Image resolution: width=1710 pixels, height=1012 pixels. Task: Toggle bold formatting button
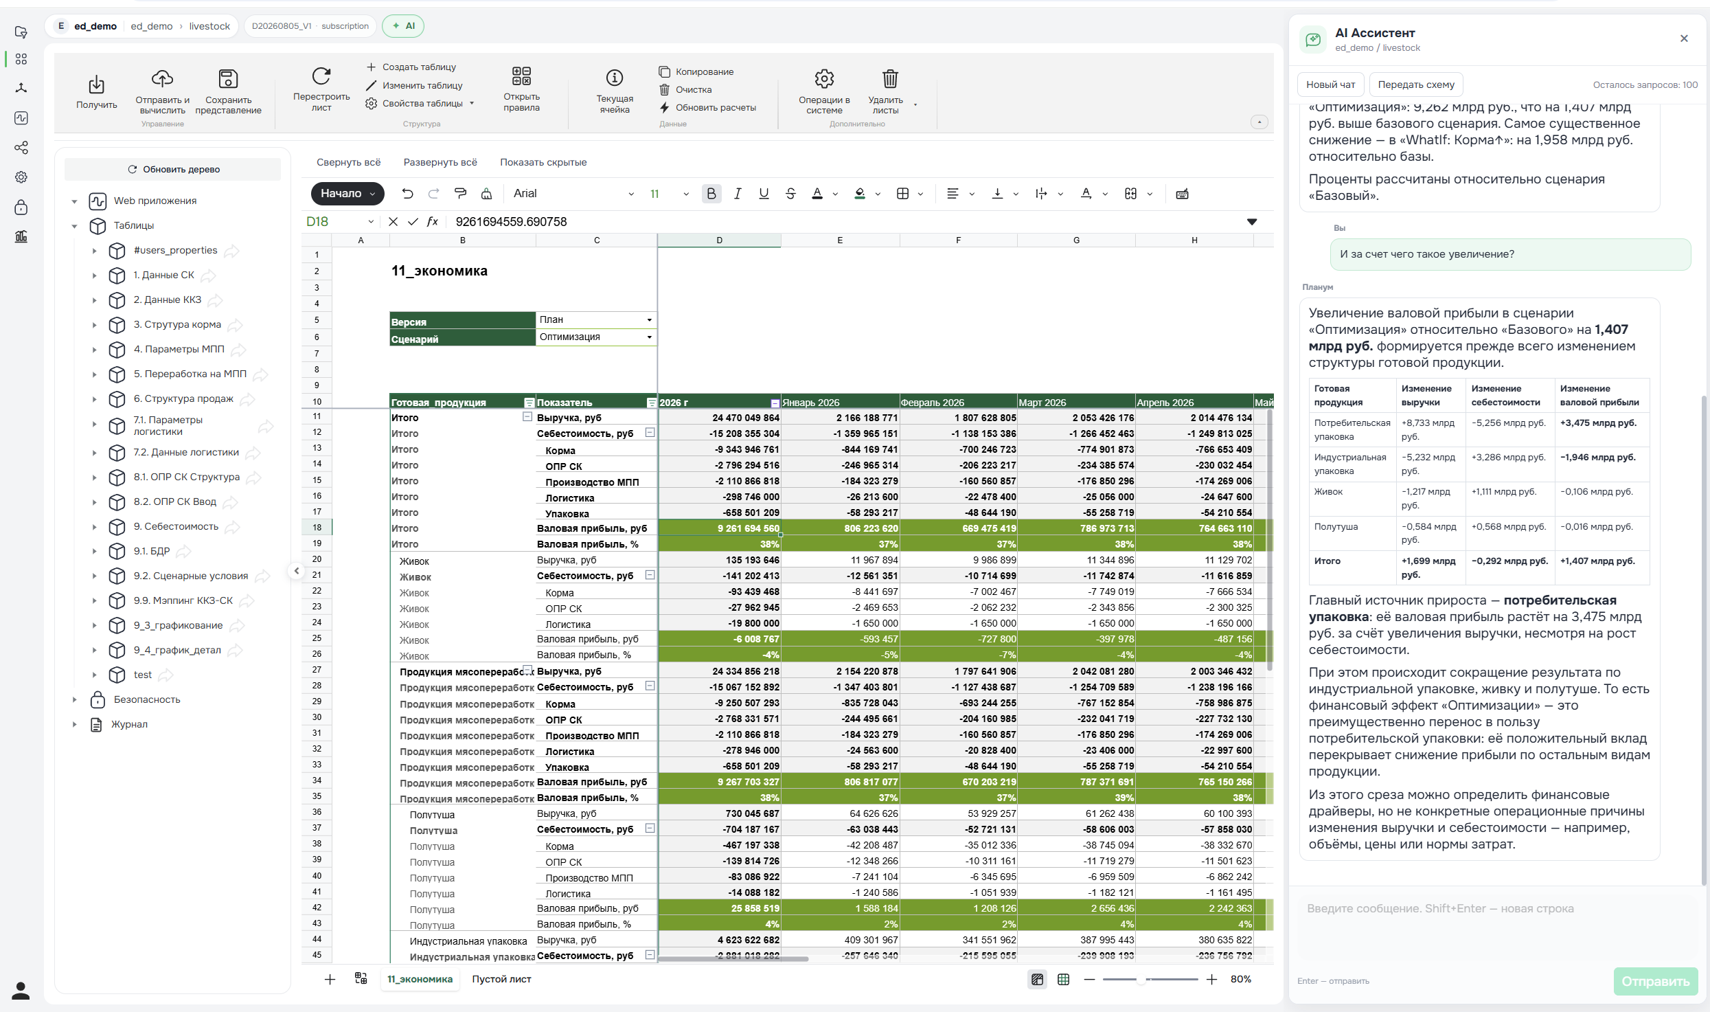point(711,194)
